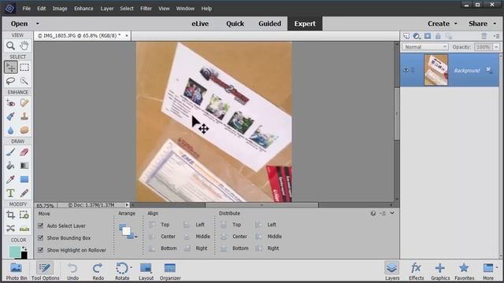Select the Eraser tool
The height and width of the screenshot is (283, 504).
coord(24,152)
